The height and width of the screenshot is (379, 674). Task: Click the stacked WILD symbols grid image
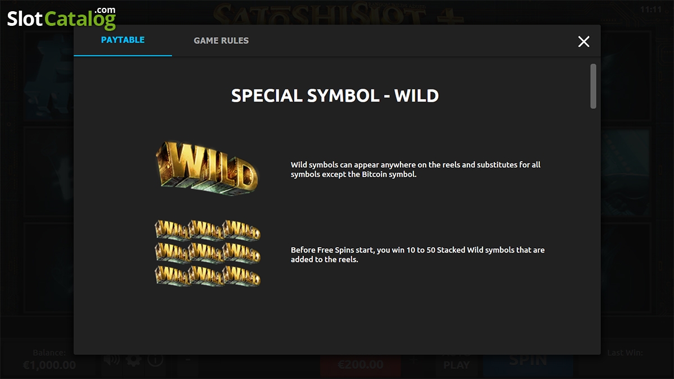pos(207,253)
